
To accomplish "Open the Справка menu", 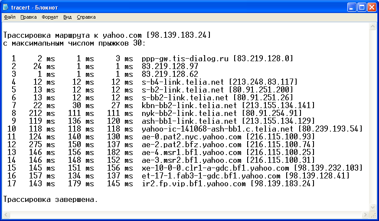I will tap(86, 17).
